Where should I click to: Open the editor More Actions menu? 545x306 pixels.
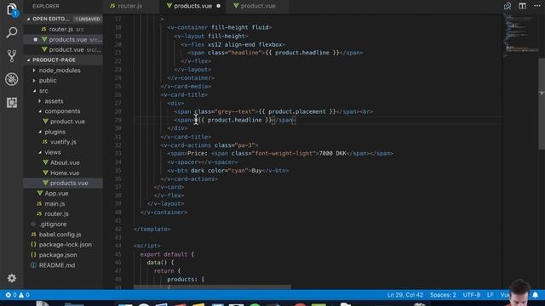[x=537, y=6]
